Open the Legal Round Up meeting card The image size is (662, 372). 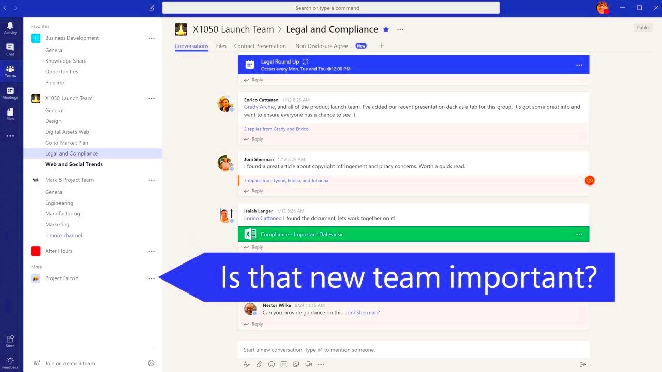coord(413,65)
